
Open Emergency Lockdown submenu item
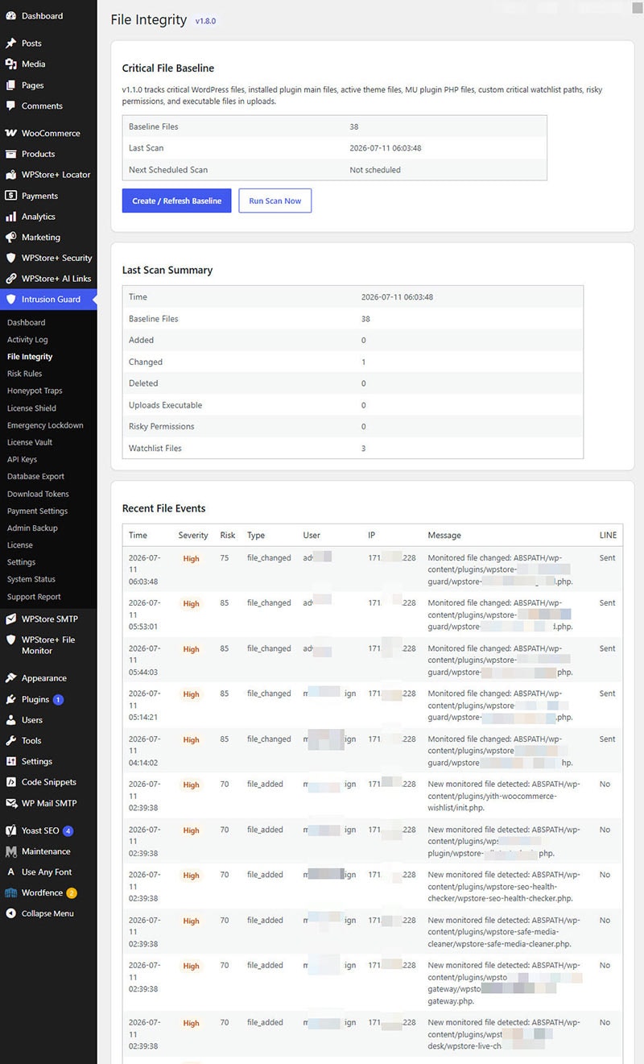pyautogui.click(x=45, y=425)
